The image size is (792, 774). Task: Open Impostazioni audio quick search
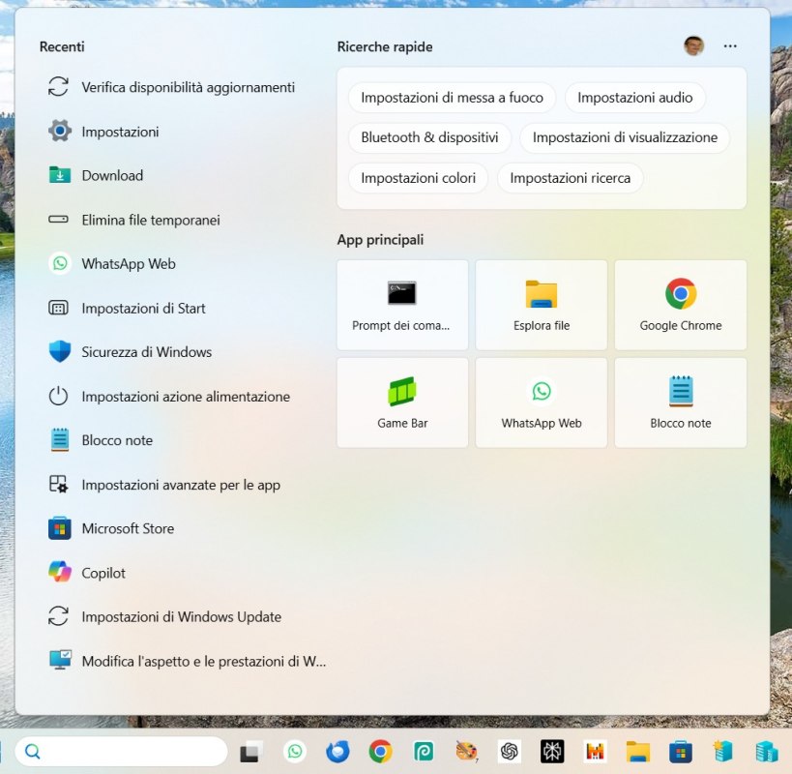635,97
